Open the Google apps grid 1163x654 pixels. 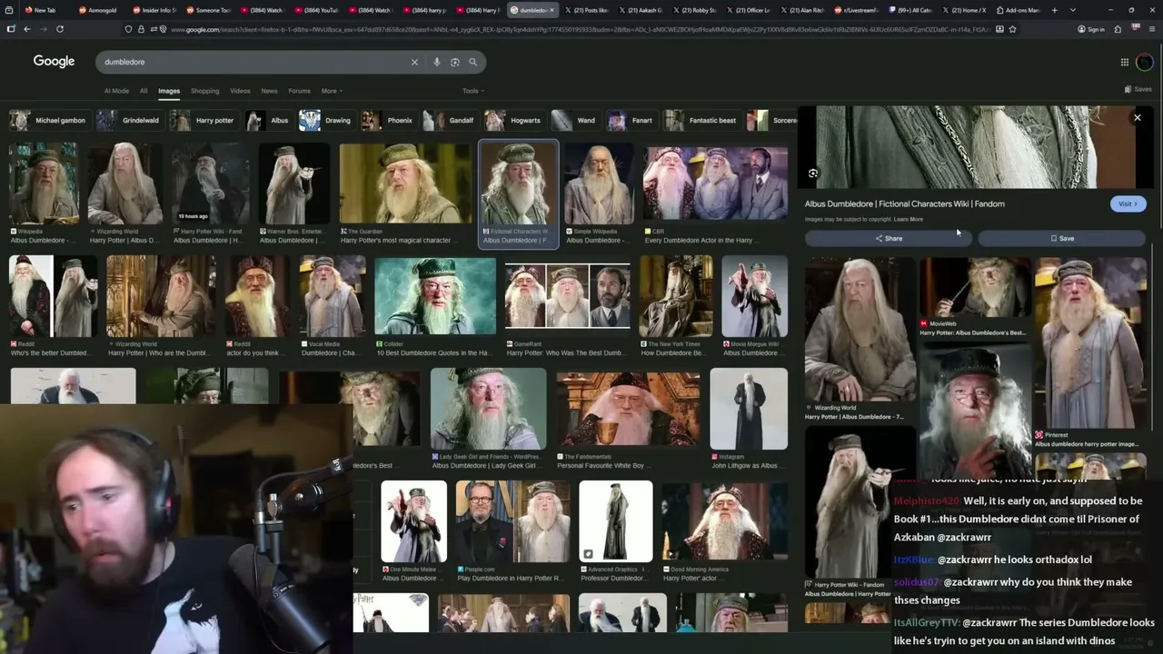pos(1124,62)
